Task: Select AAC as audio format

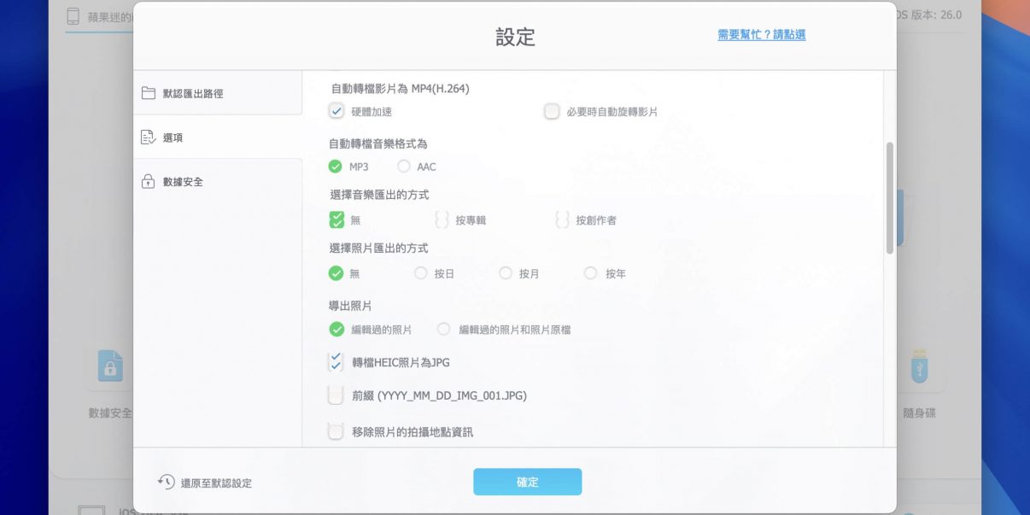Action: (404, 167)
